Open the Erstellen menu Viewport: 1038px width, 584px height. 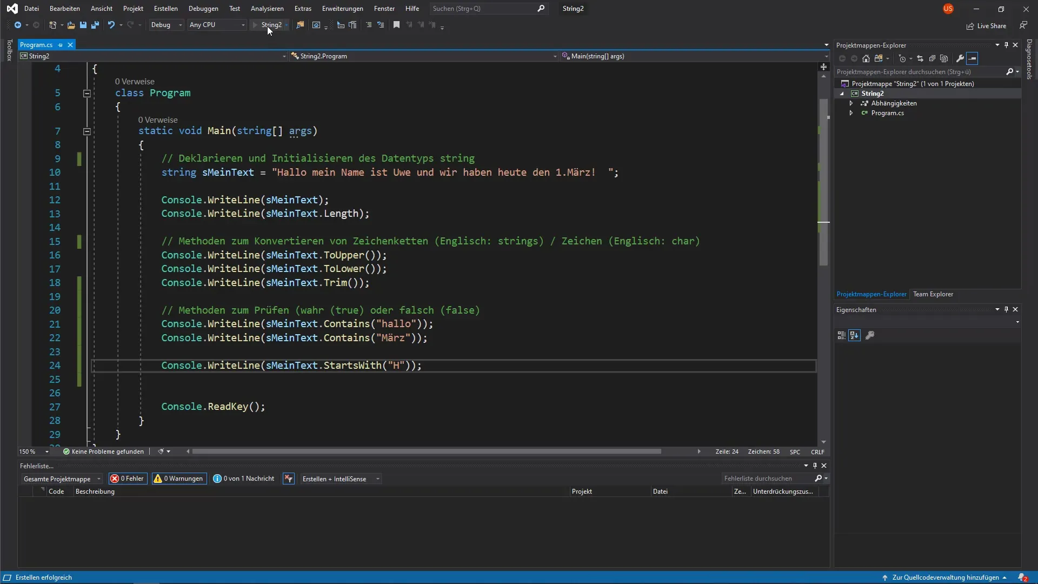point(165,9)
